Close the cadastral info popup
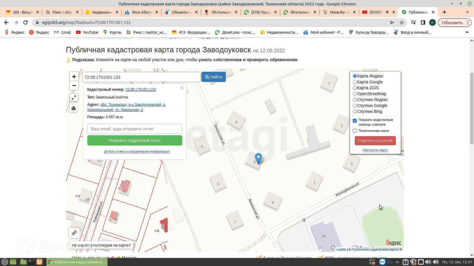Viewport: 474px width, 266px height. [182, 88]
